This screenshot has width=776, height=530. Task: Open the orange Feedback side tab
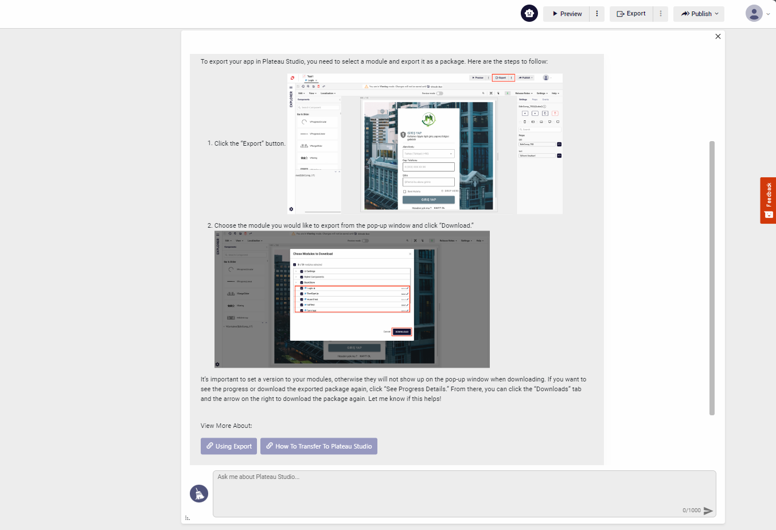pyautogui.click(x=768, y=200)
